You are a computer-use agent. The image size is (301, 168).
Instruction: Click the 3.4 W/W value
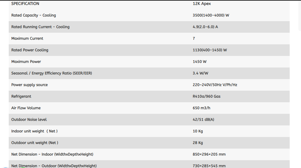(200, 73)
